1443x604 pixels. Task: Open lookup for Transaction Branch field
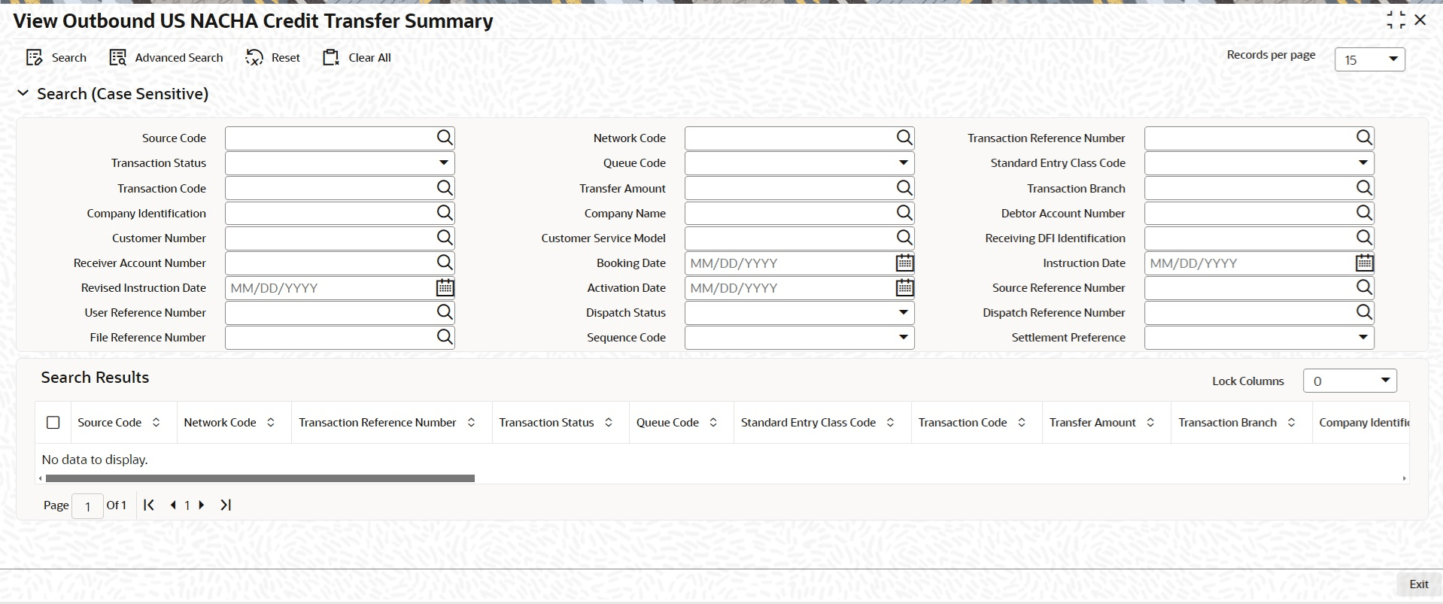point(1364,188)
